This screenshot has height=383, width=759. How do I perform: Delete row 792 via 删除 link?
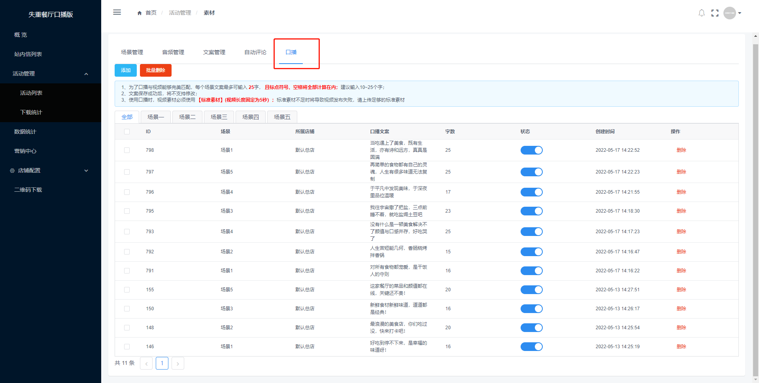pos(681,252)
